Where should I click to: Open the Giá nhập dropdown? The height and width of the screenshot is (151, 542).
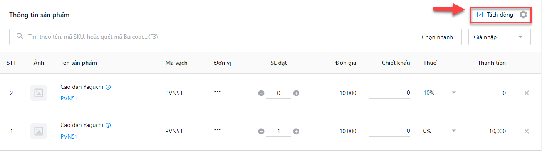499,37
